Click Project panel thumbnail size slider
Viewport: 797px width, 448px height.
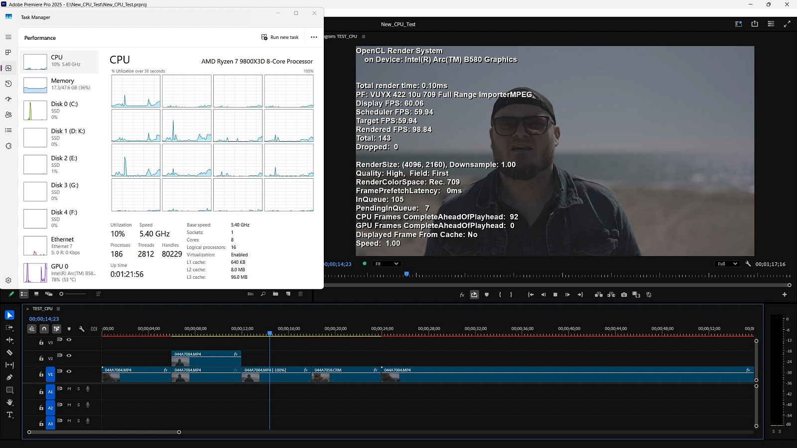(x=73, y=294)
